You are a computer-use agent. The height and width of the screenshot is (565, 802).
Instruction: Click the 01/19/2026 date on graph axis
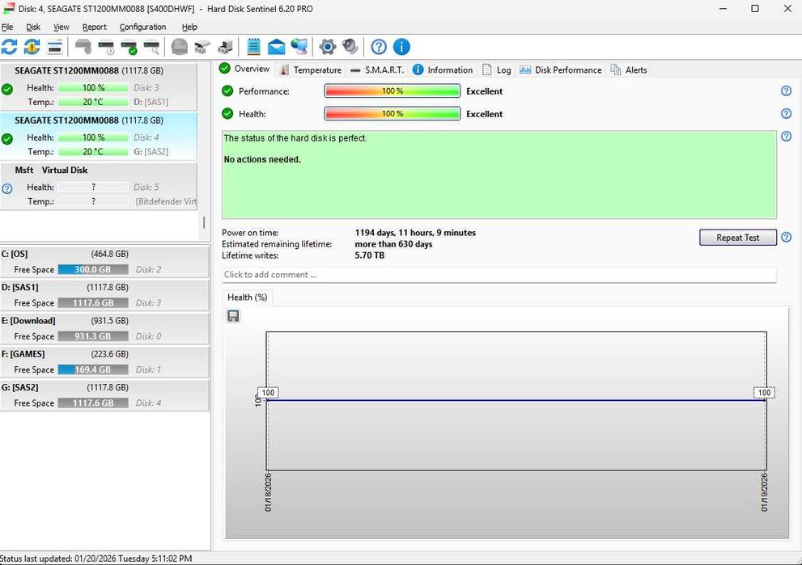pyautogui.click(x=764, y=492)
